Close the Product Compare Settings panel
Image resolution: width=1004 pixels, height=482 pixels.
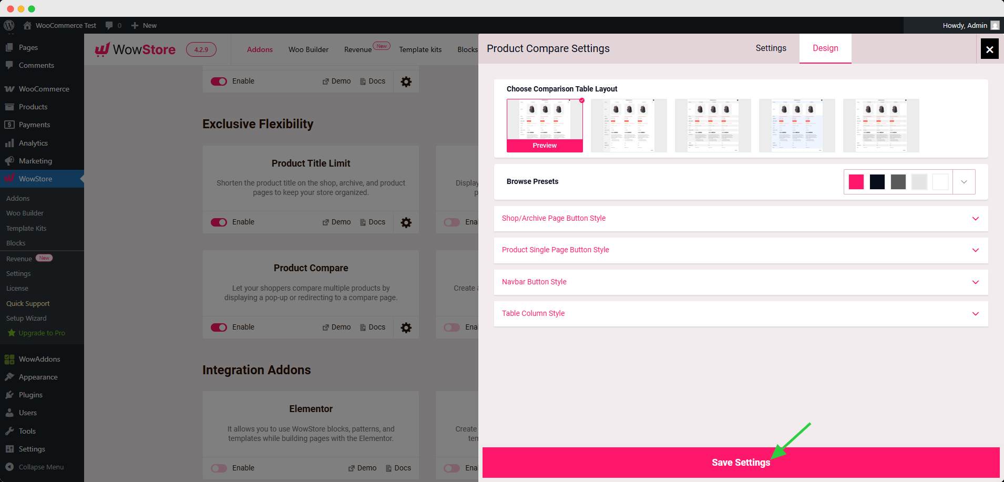pos(989,49)
